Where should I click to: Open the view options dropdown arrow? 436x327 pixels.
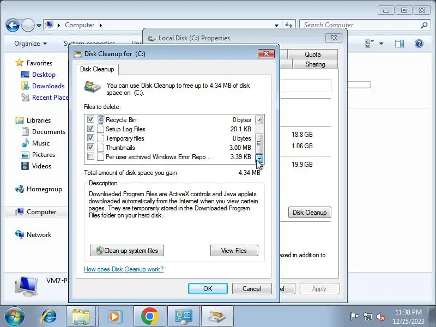pyautogui.click(x=381, y=44)
